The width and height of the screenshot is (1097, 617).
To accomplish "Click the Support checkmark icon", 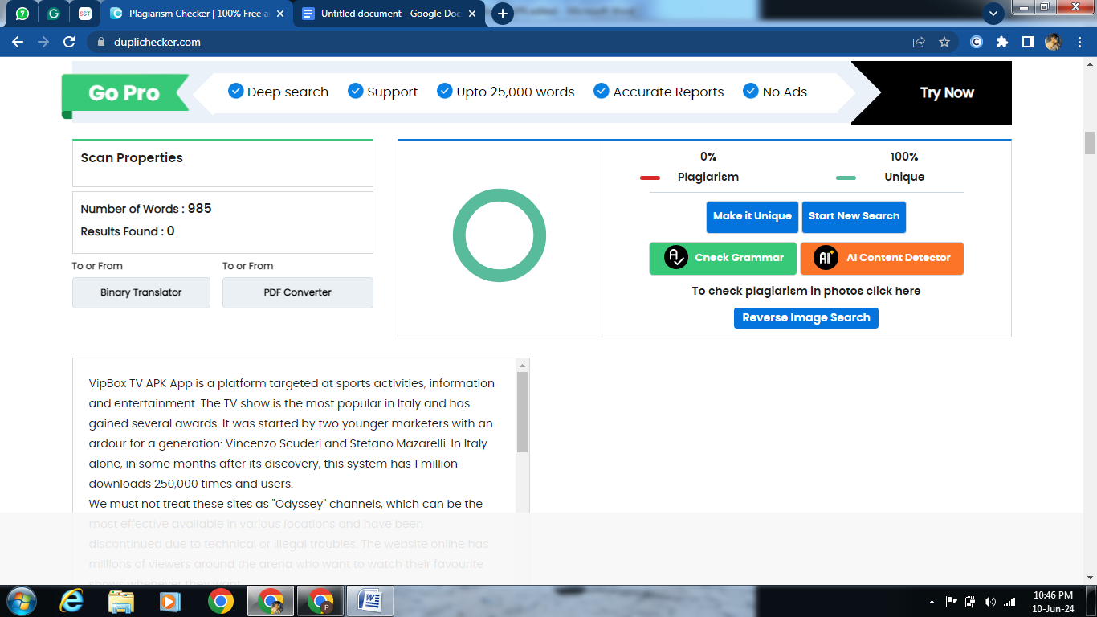I will coord(356,91).
